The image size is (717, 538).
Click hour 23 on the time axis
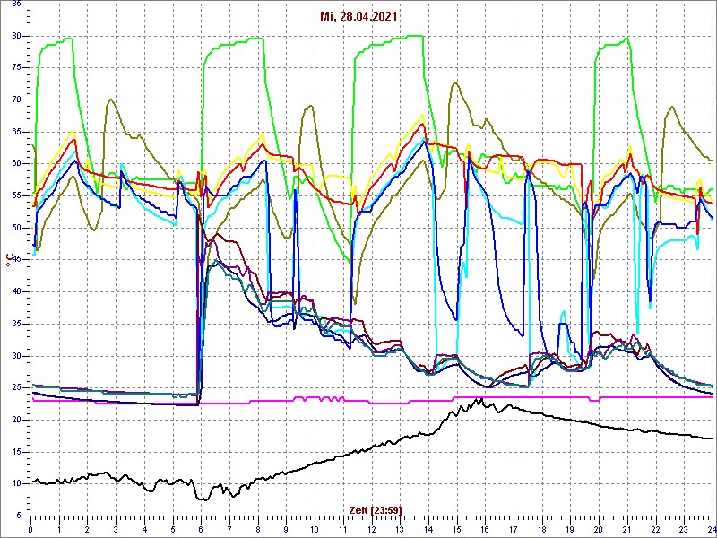click(x=684, y=529)
